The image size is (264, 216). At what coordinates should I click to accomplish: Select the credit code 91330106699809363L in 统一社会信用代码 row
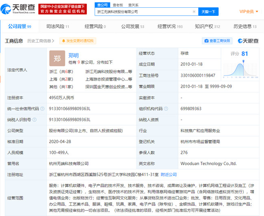(70, 109)
